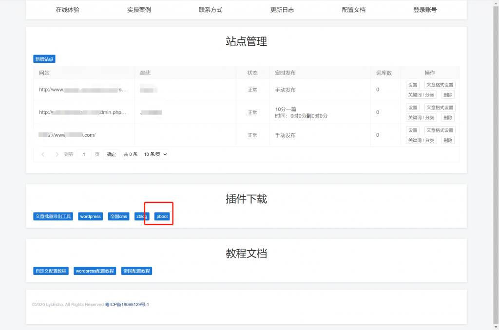The width and height of the screenshot is (499, 330).
Task: Click the 词库数 column header
Action: click(384, 73)
